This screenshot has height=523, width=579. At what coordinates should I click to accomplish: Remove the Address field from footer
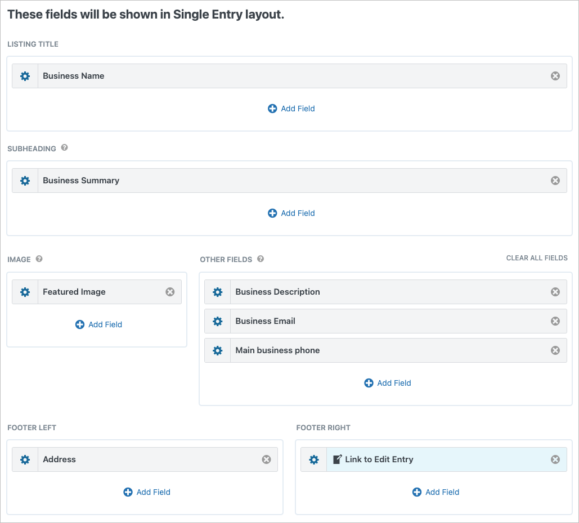[267, 459]
